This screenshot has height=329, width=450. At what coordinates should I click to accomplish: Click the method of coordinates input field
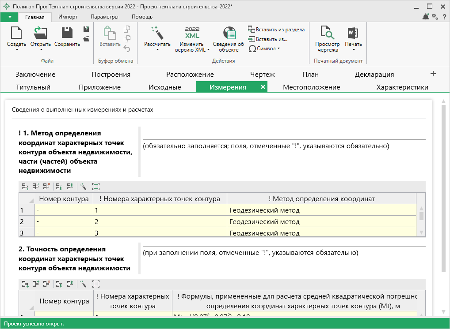[x=284, y=133]
